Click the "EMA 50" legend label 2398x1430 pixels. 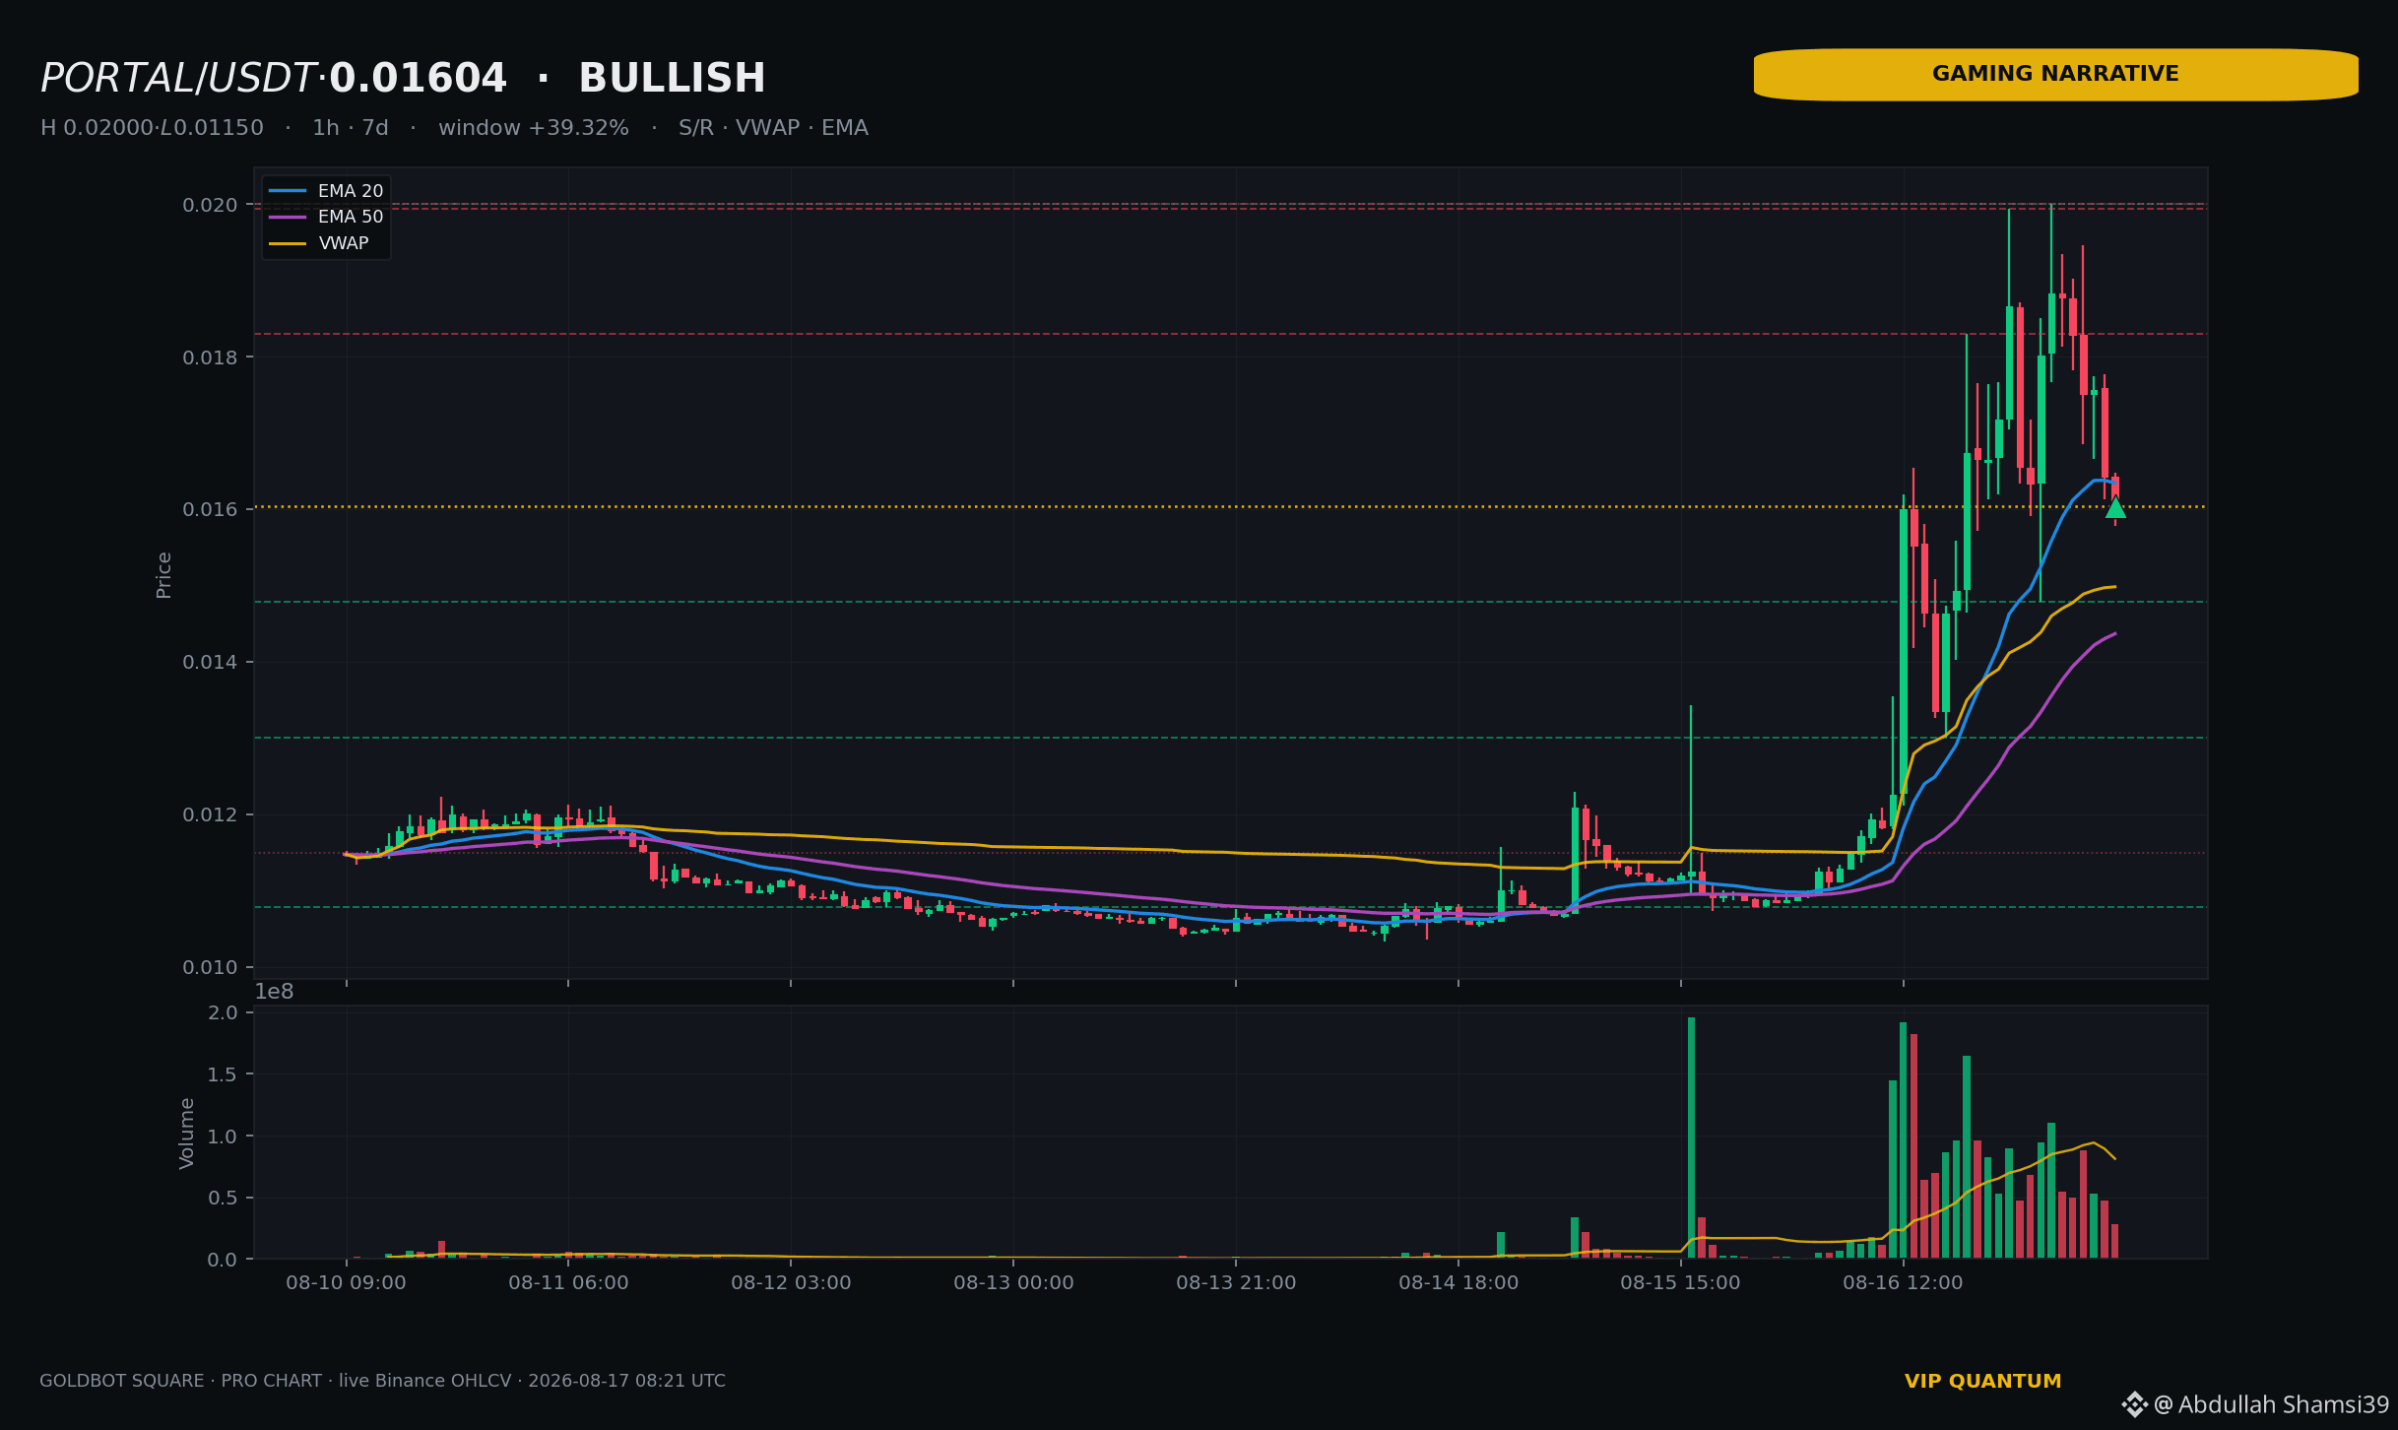point(351,217)
